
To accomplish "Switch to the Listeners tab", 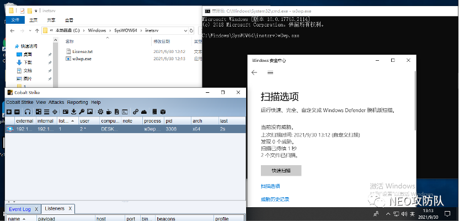I will click(55, 208).
